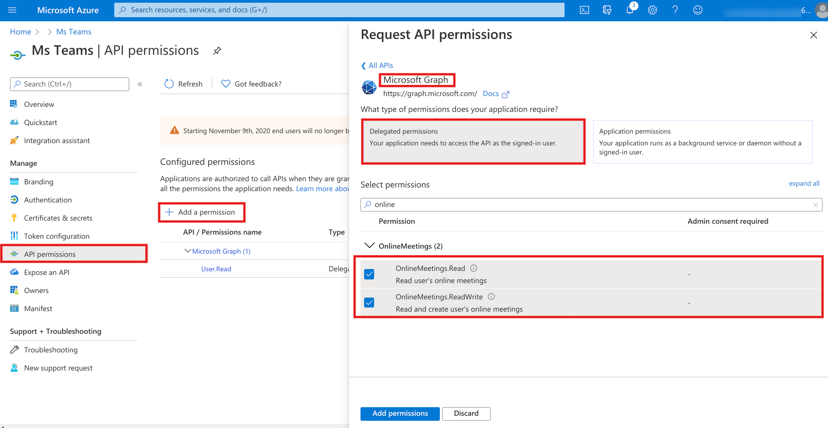
Task: Click the Microsoft Azure logo text
Action: point(68,10)
